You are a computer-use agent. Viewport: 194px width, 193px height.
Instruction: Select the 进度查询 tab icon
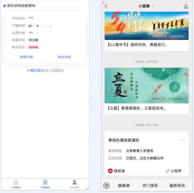pyautogui.click(x=45, y=182)
